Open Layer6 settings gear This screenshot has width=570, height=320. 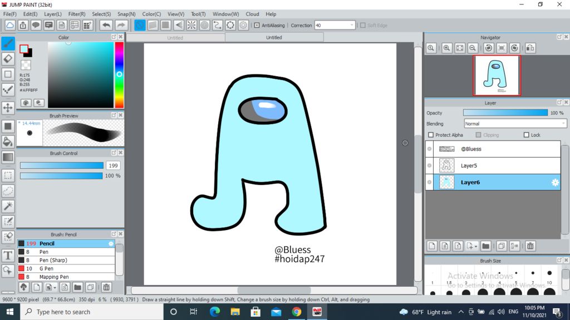555,182
